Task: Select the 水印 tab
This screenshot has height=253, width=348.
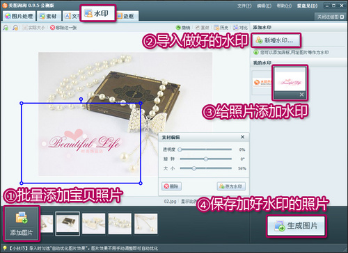Action: tap(97, 13)
